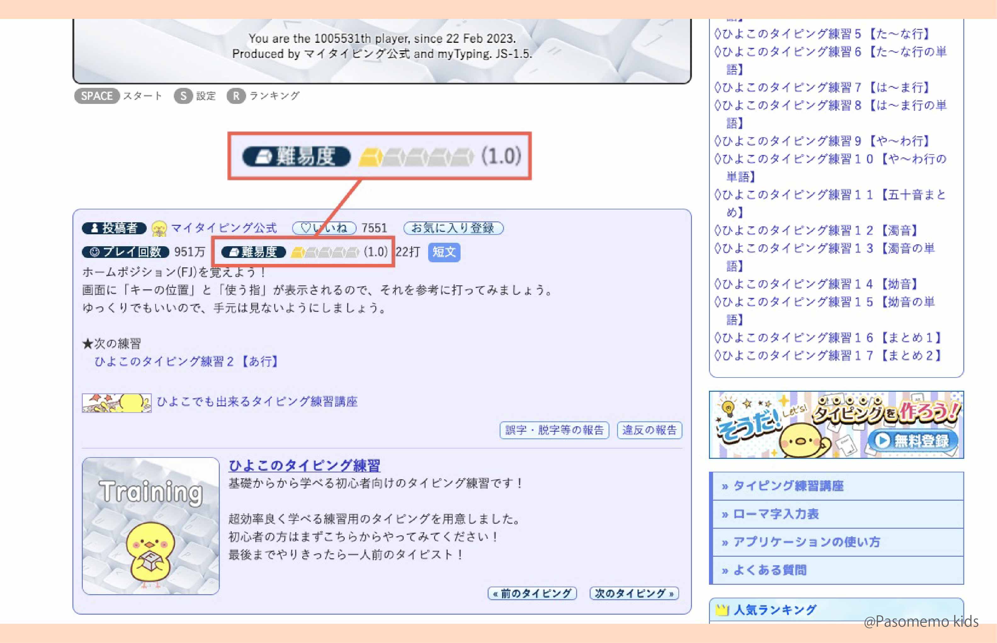Image resolution: width=997 pixels, height=643 pixels.
Task: Open the マイタイピング公式 author link
Action: 224,228
